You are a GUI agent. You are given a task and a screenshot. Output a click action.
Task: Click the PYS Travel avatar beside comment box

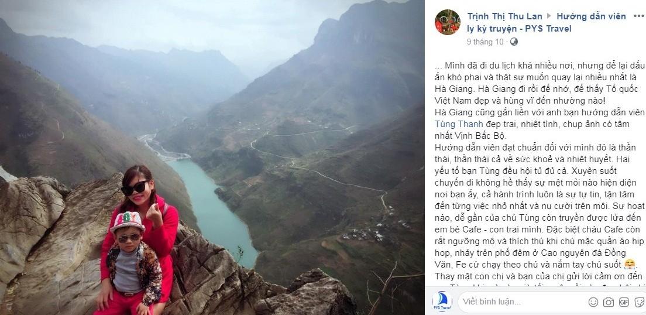442,302
